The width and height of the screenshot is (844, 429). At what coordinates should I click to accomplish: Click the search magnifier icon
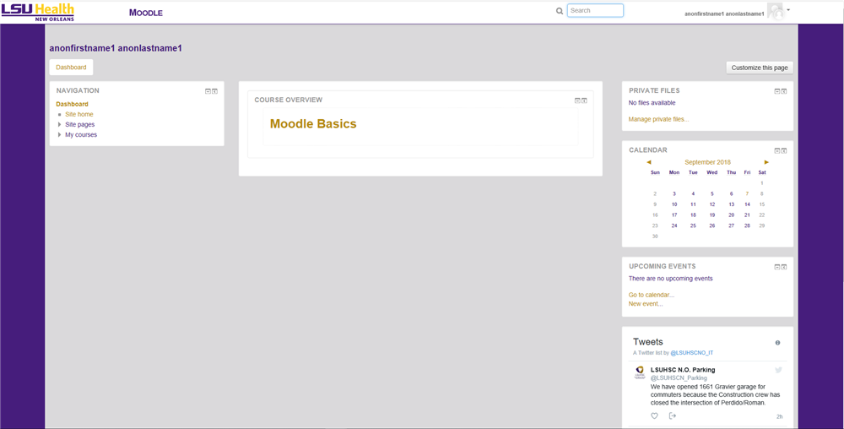click(x=560, y=11)
